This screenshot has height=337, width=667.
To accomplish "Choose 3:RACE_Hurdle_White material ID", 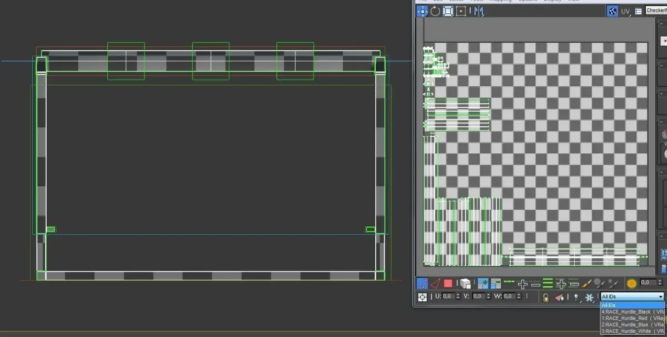I will coord(632,331).
